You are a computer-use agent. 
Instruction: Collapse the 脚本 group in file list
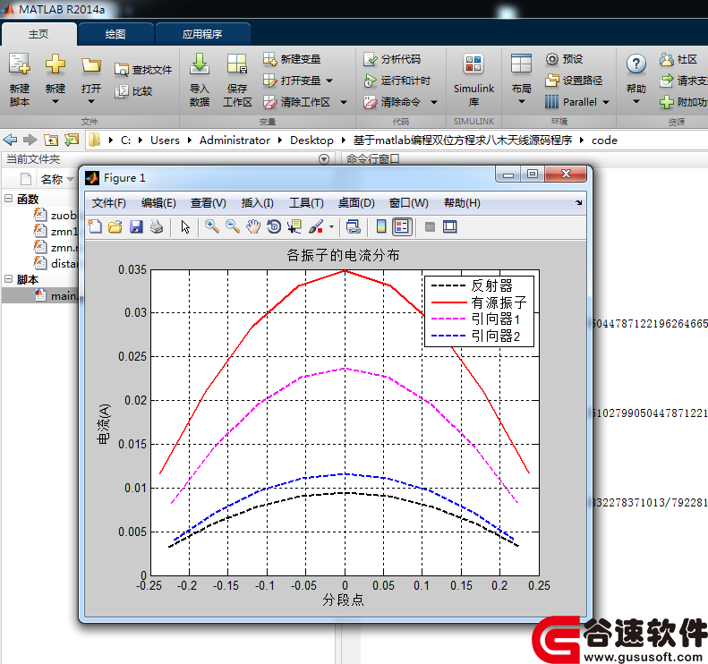[x=9, y=279]
